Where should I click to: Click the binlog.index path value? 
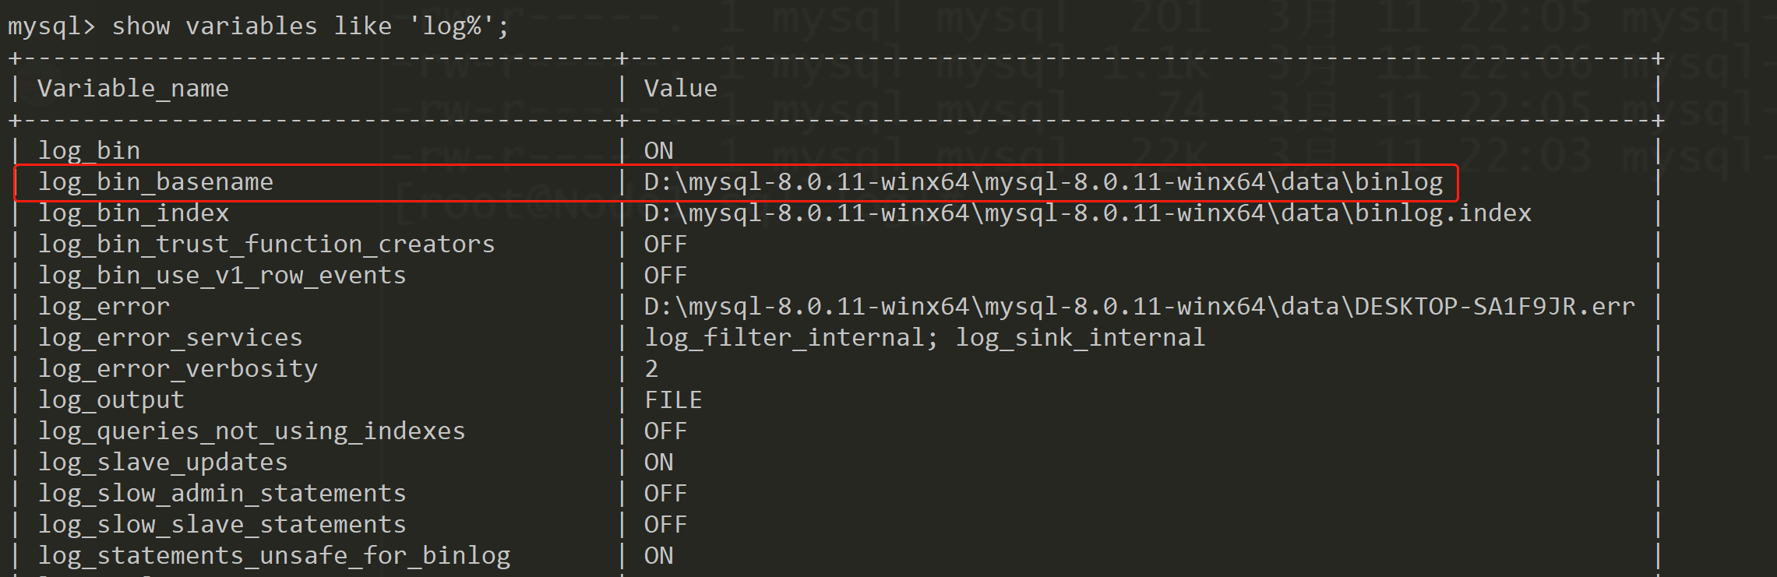pos(1088,213)
